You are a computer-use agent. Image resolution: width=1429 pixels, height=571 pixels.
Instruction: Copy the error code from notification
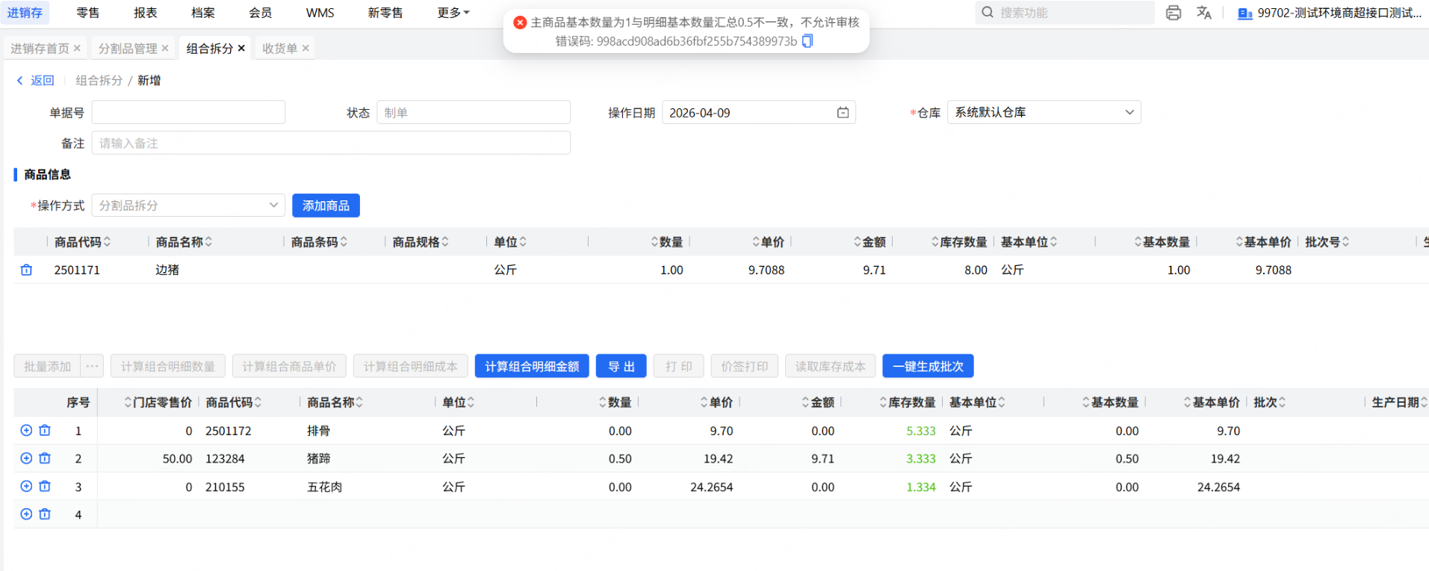tap(808, 41)
